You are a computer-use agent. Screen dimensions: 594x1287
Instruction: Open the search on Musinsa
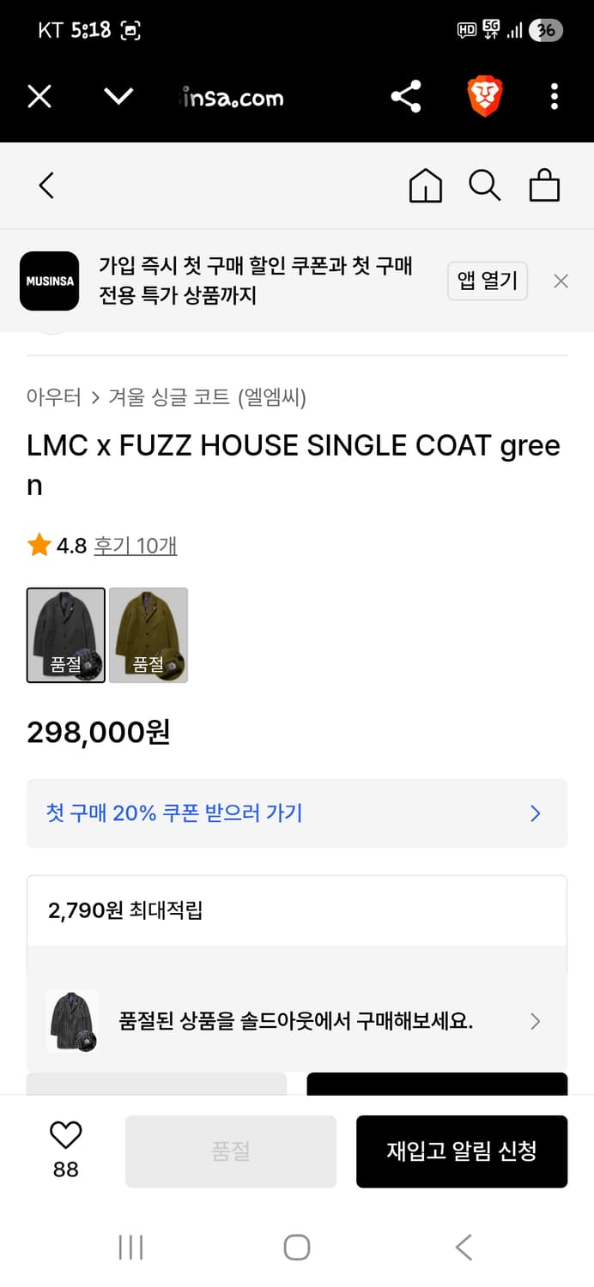point(485,184)
